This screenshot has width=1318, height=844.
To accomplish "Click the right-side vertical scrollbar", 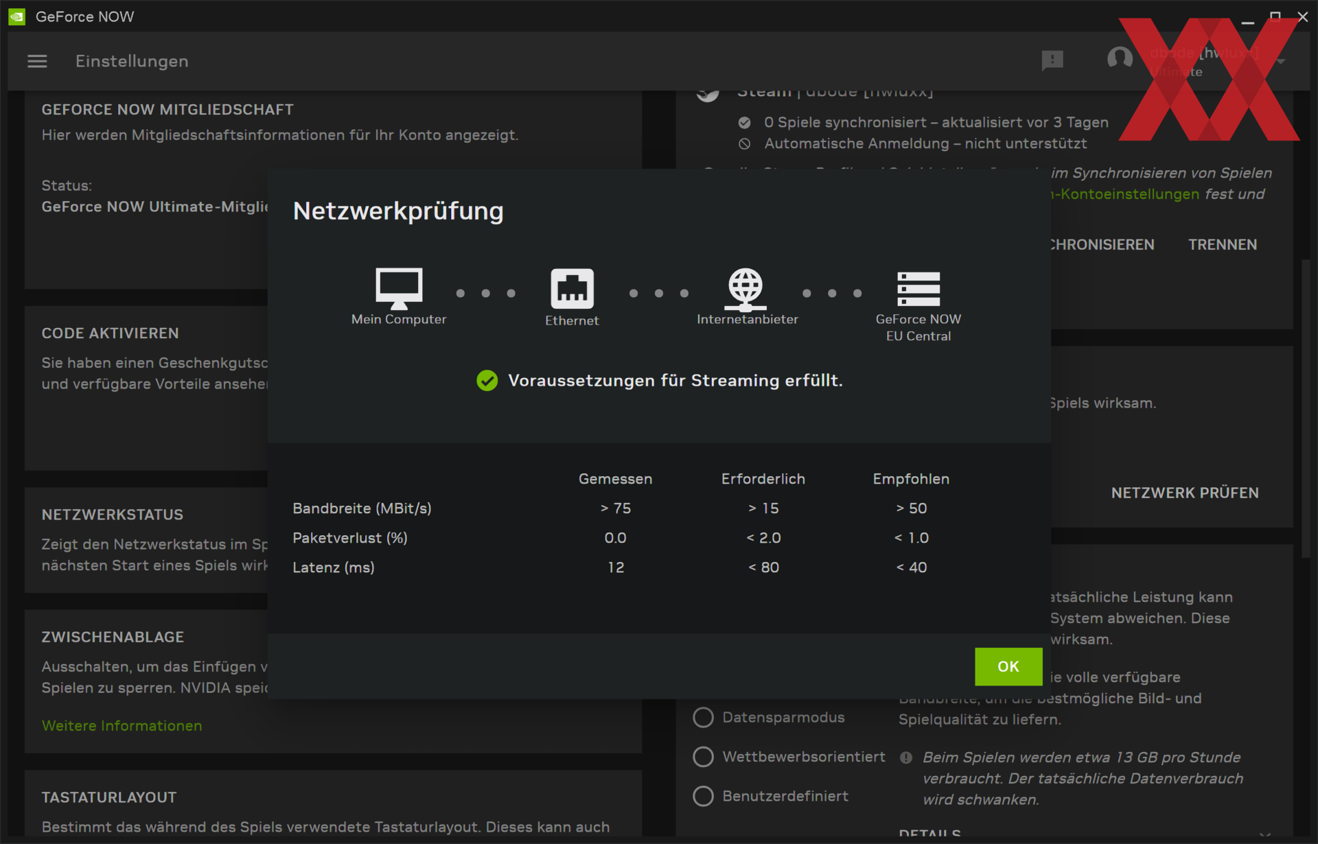I will 1306,408.
